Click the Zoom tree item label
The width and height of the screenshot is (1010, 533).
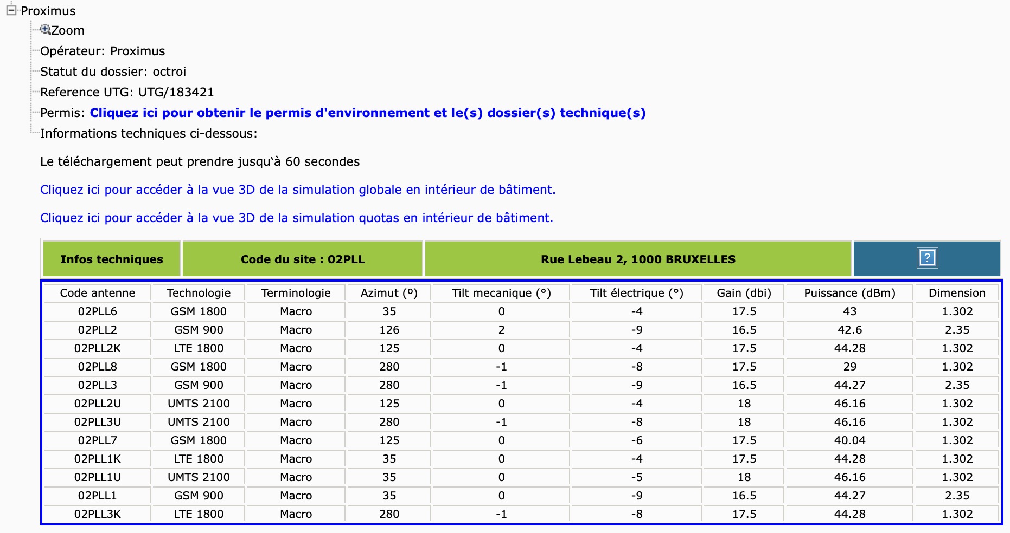pyautogui.click(x=68, y=30)
